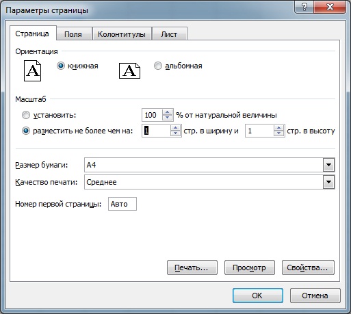Click the Номер первой страницы Авто field
This screenshot has width=351, height=314.
point(122,204)
